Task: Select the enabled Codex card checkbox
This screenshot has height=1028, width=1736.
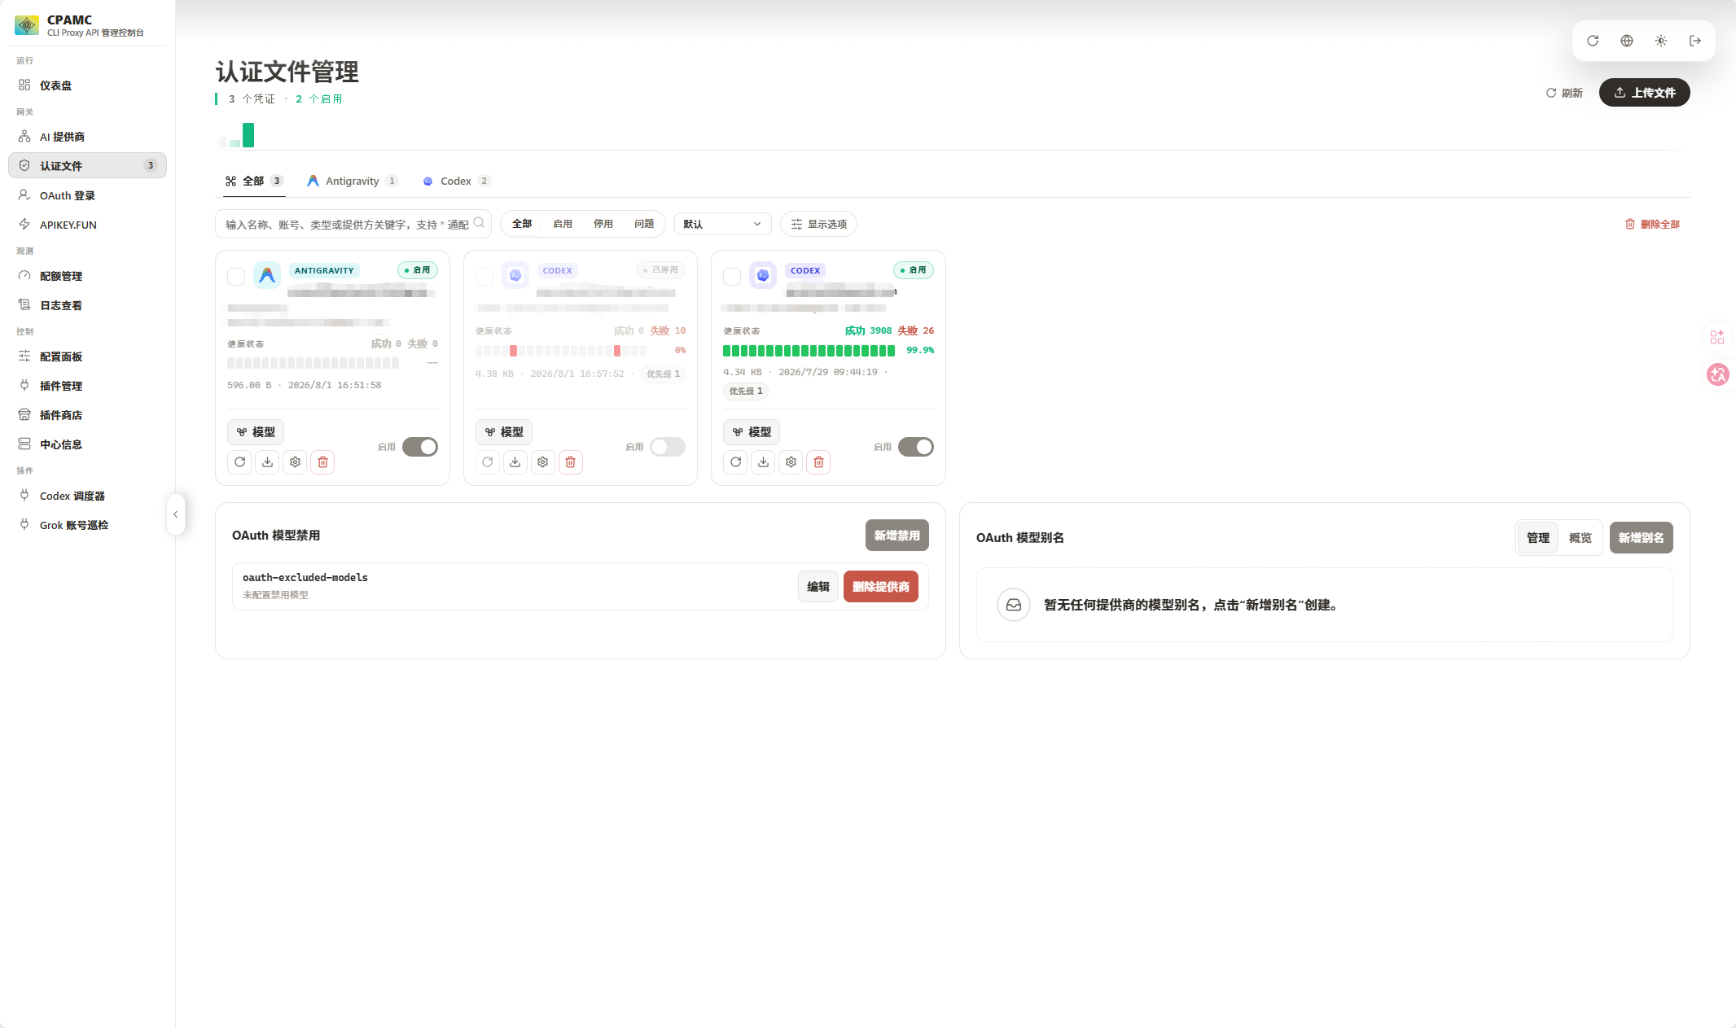Action: coord(732,277)
